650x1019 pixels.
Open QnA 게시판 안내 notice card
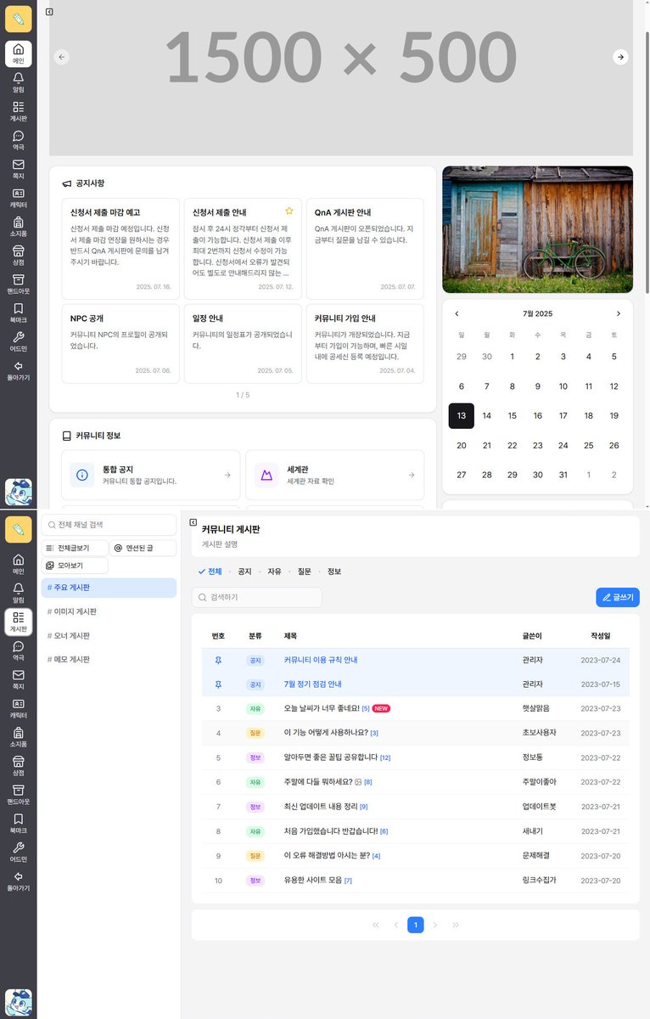[365, 247]
